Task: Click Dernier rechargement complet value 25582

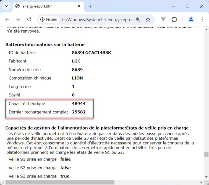Action: tap(79, 112)
